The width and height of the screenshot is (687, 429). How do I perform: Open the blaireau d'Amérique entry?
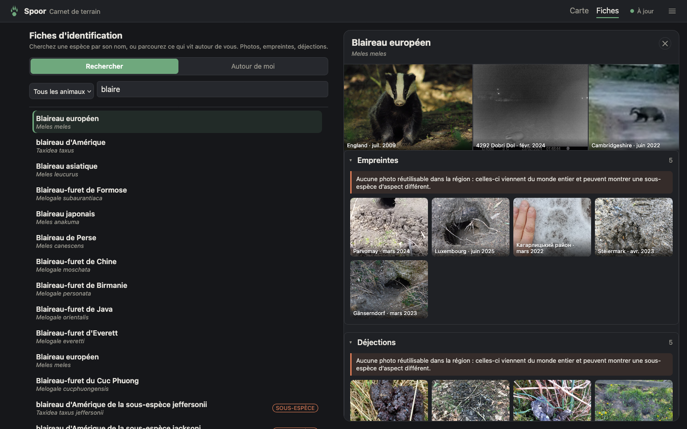pyautogui.click(x=177, y=146)
